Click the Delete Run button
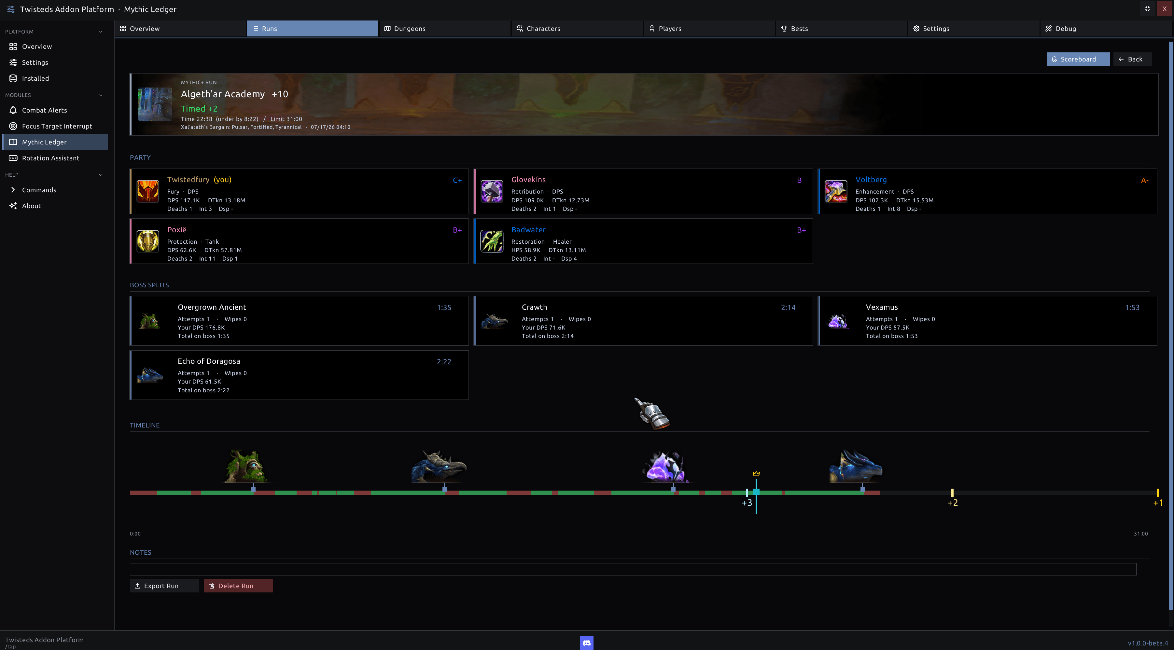 (x=238, y=586)
